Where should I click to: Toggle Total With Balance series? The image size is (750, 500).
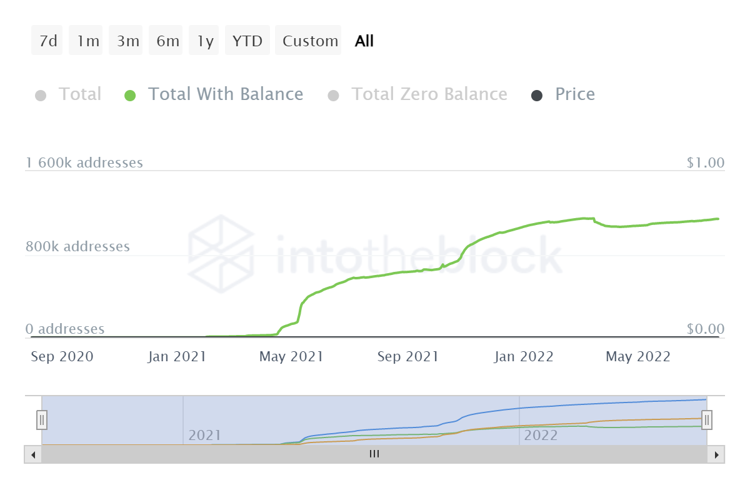pos(225,94)
